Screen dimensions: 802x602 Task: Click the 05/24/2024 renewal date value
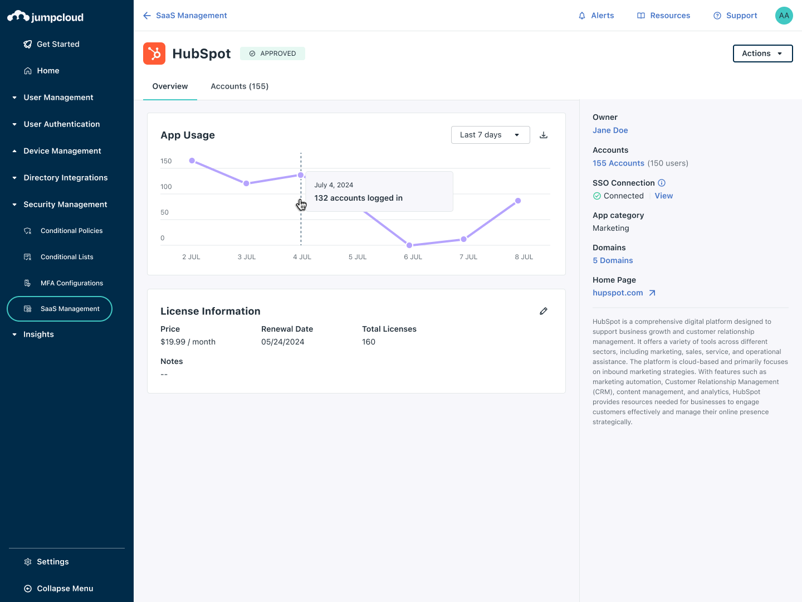[283, 342]
